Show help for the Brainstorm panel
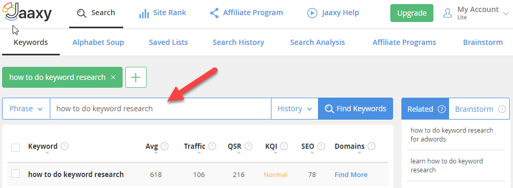513x188 pixels. pos(502,109)
